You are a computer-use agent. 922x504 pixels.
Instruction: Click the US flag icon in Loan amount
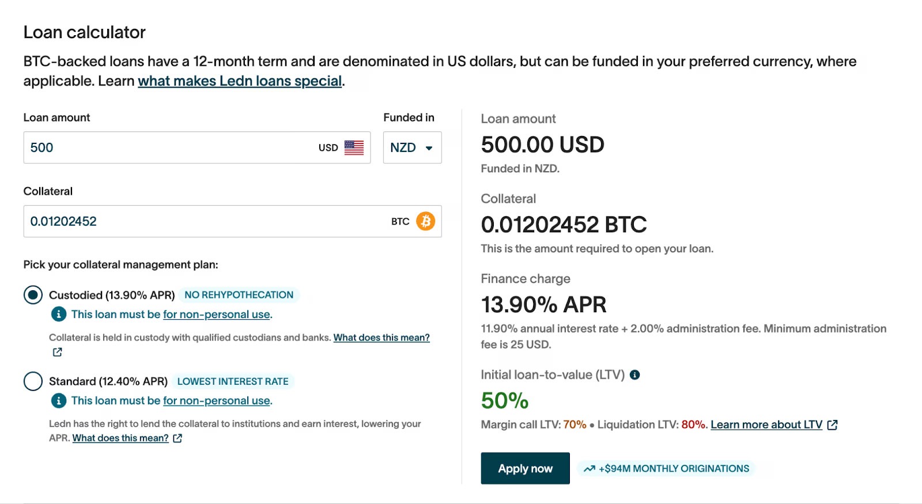point(354,147)
